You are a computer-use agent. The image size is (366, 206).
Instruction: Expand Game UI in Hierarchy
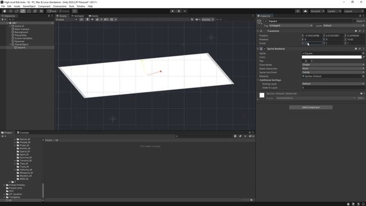tap(10, 26)
